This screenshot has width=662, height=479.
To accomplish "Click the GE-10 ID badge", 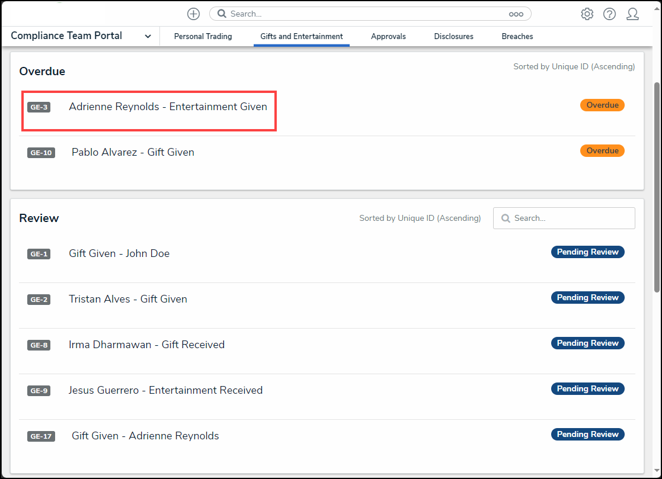I will [41, 153].
